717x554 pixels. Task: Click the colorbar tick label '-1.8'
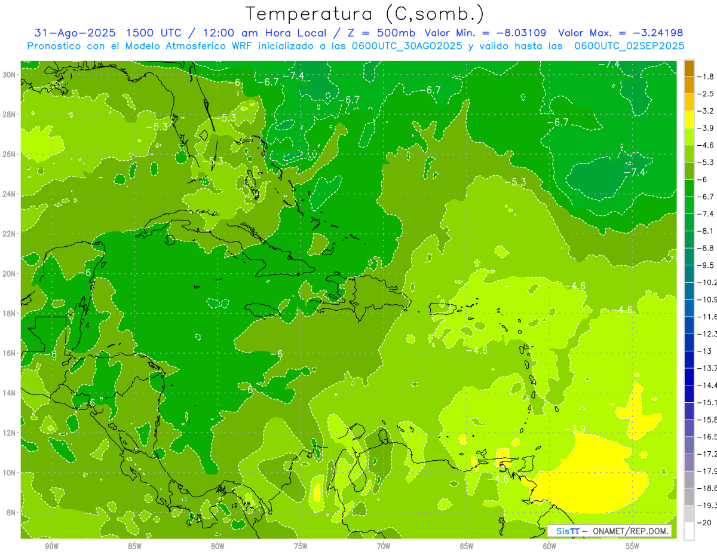[706, 76]
